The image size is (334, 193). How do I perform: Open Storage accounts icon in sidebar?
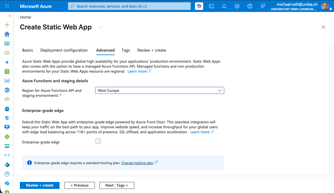pyautogui.click(x=7, y=146)
